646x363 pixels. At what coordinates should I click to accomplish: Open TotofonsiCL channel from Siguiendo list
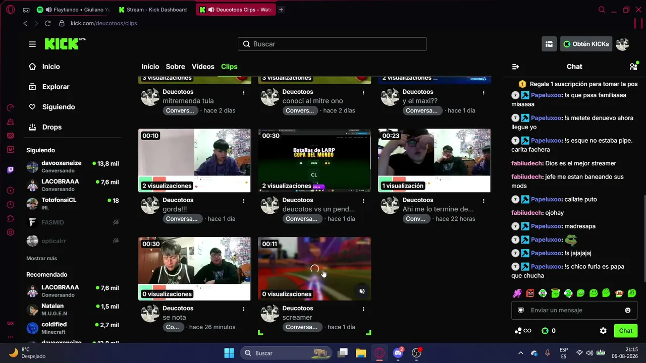[x=73, y=203]
